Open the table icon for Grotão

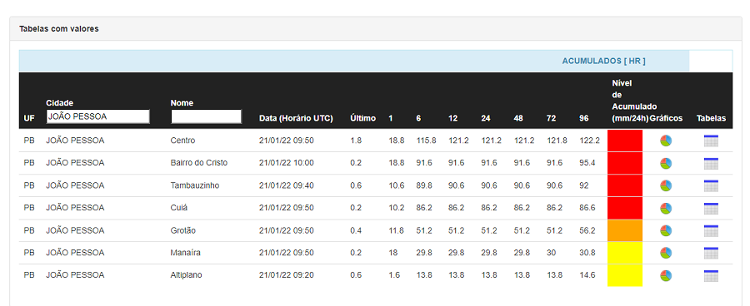point(712,230)
